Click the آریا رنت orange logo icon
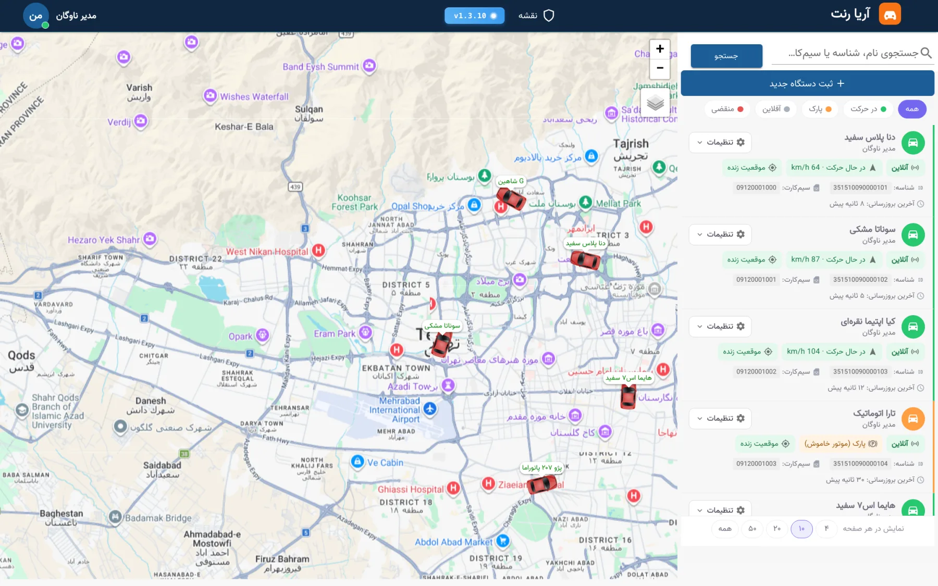This screenshot has width=938, height=586. point(890,14)
